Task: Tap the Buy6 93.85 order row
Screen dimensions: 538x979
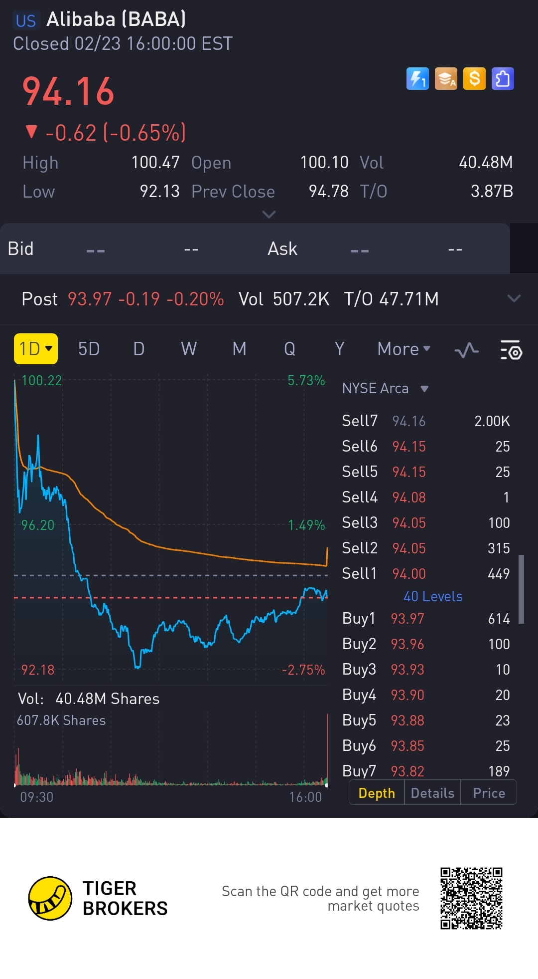Action: [426, 745]
